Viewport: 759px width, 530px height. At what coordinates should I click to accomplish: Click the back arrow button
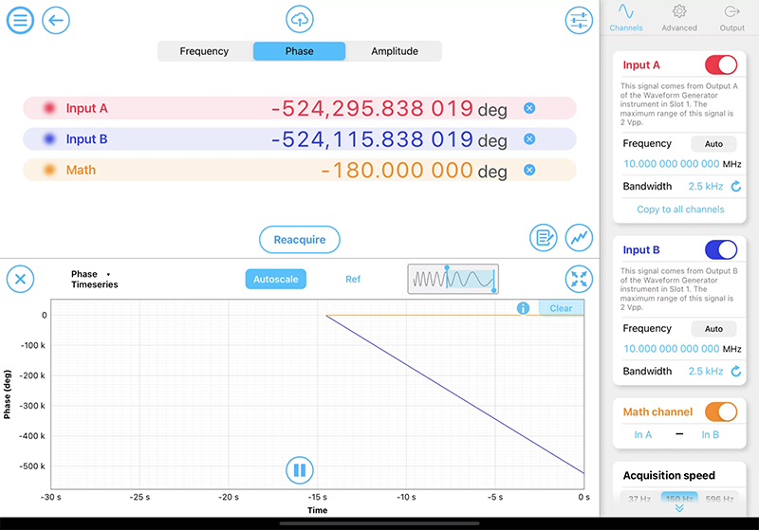pos(56,20)
